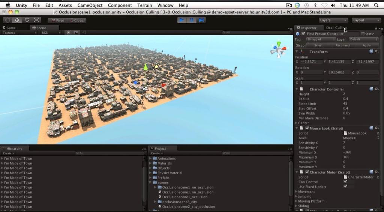Image resolution: width=384 pixels, height=212 pixels.
Task: Open the Terrain menu
Action: [144, 5]
